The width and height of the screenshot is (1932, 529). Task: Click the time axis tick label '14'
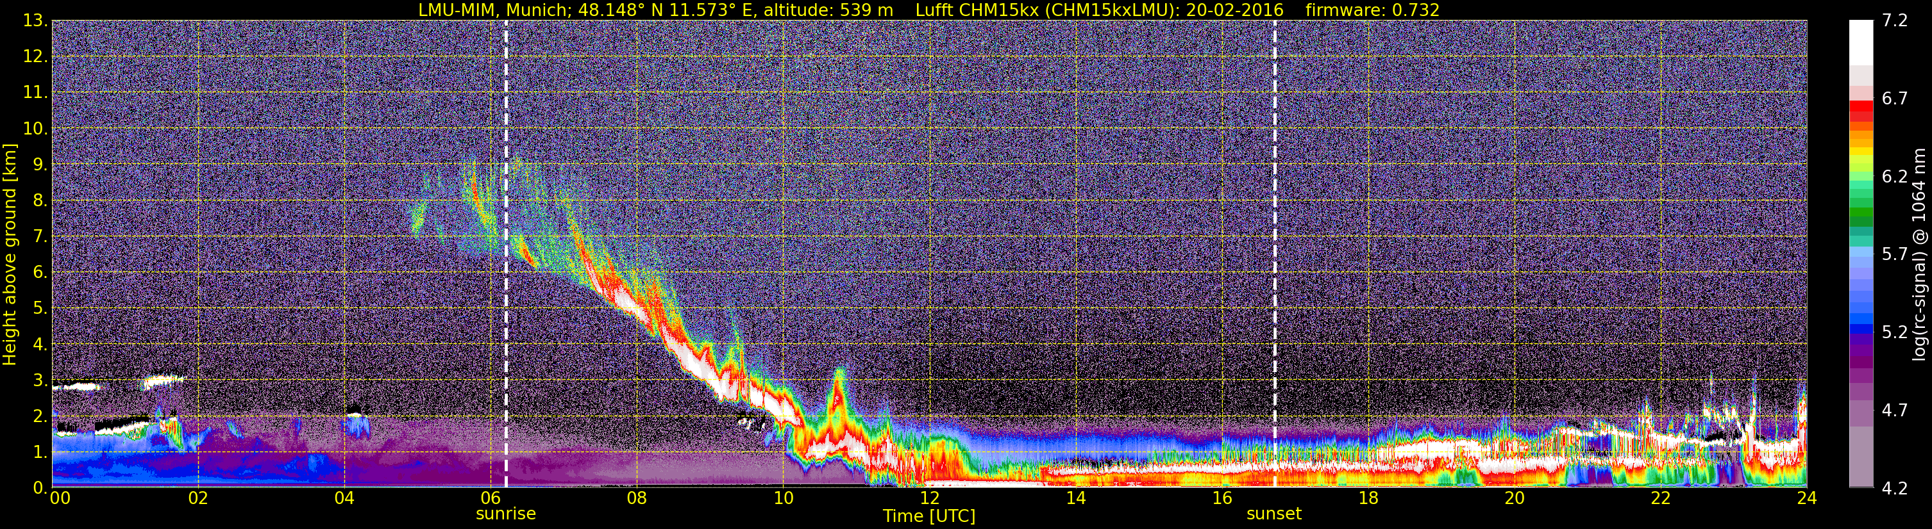pos(1075,498)
